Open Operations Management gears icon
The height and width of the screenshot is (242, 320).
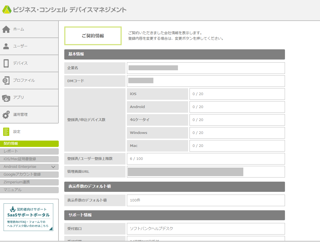coord(6,115)
